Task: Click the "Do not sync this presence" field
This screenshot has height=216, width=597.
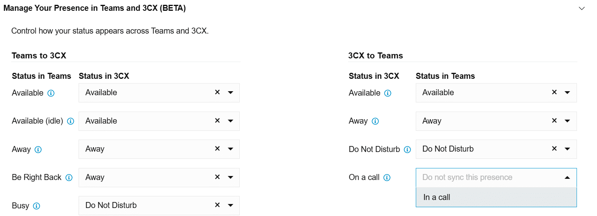Action: click(496, 178)
